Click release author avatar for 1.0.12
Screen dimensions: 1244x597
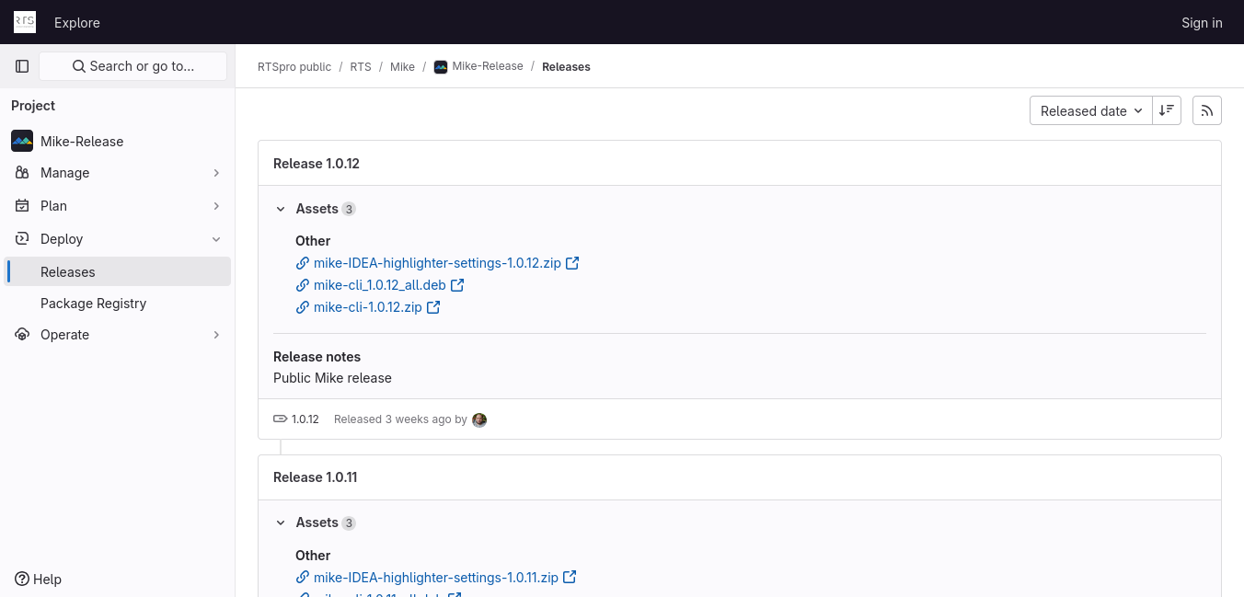[479, 419]
